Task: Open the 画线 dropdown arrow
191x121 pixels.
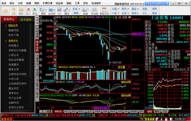Action: pyautogui.click(x=69, y=10)
